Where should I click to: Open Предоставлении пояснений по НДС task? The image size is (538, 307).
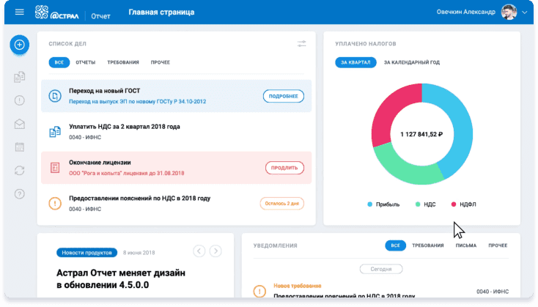[176, 204]
